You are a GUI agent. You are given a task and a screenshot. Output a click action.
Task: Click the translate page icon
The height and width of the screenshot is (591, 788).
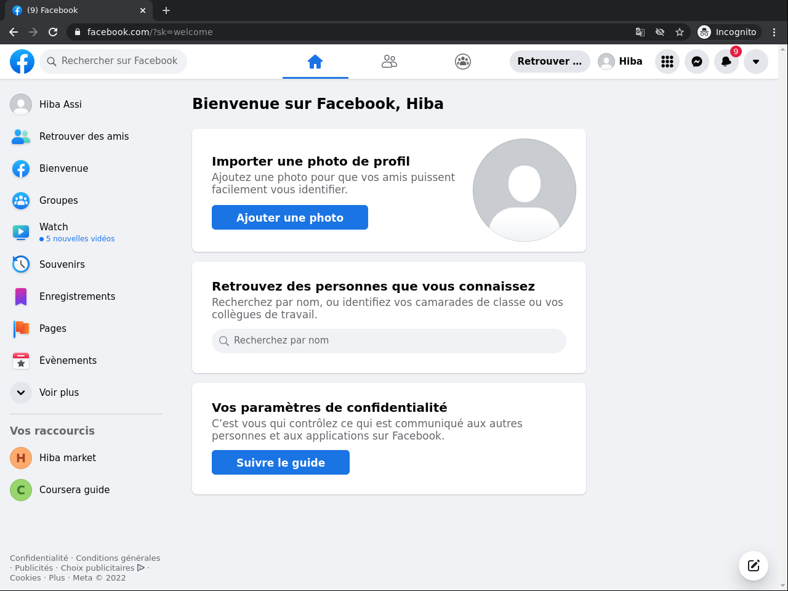640,32
